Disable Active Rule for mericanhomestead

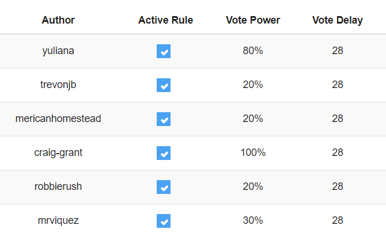point(164,120)
